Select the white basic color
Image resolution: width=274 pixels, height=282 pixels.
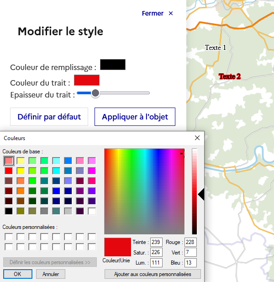[x=92, y=211]
